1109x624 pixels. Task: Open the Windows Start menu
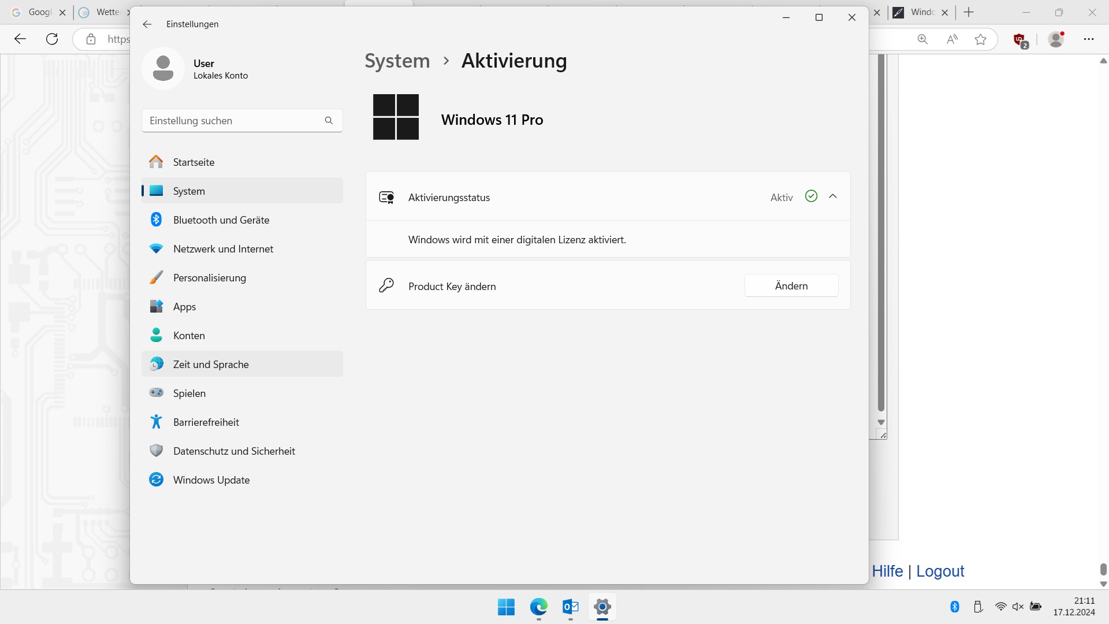pos(507,607)
